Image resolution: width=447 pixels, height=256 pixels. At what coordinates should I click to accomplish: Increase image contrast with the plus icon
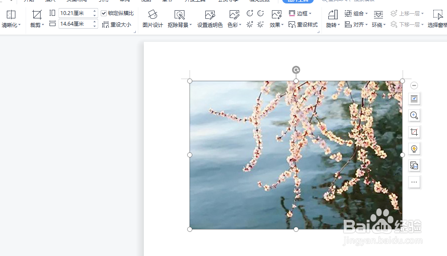pos(250,13)
